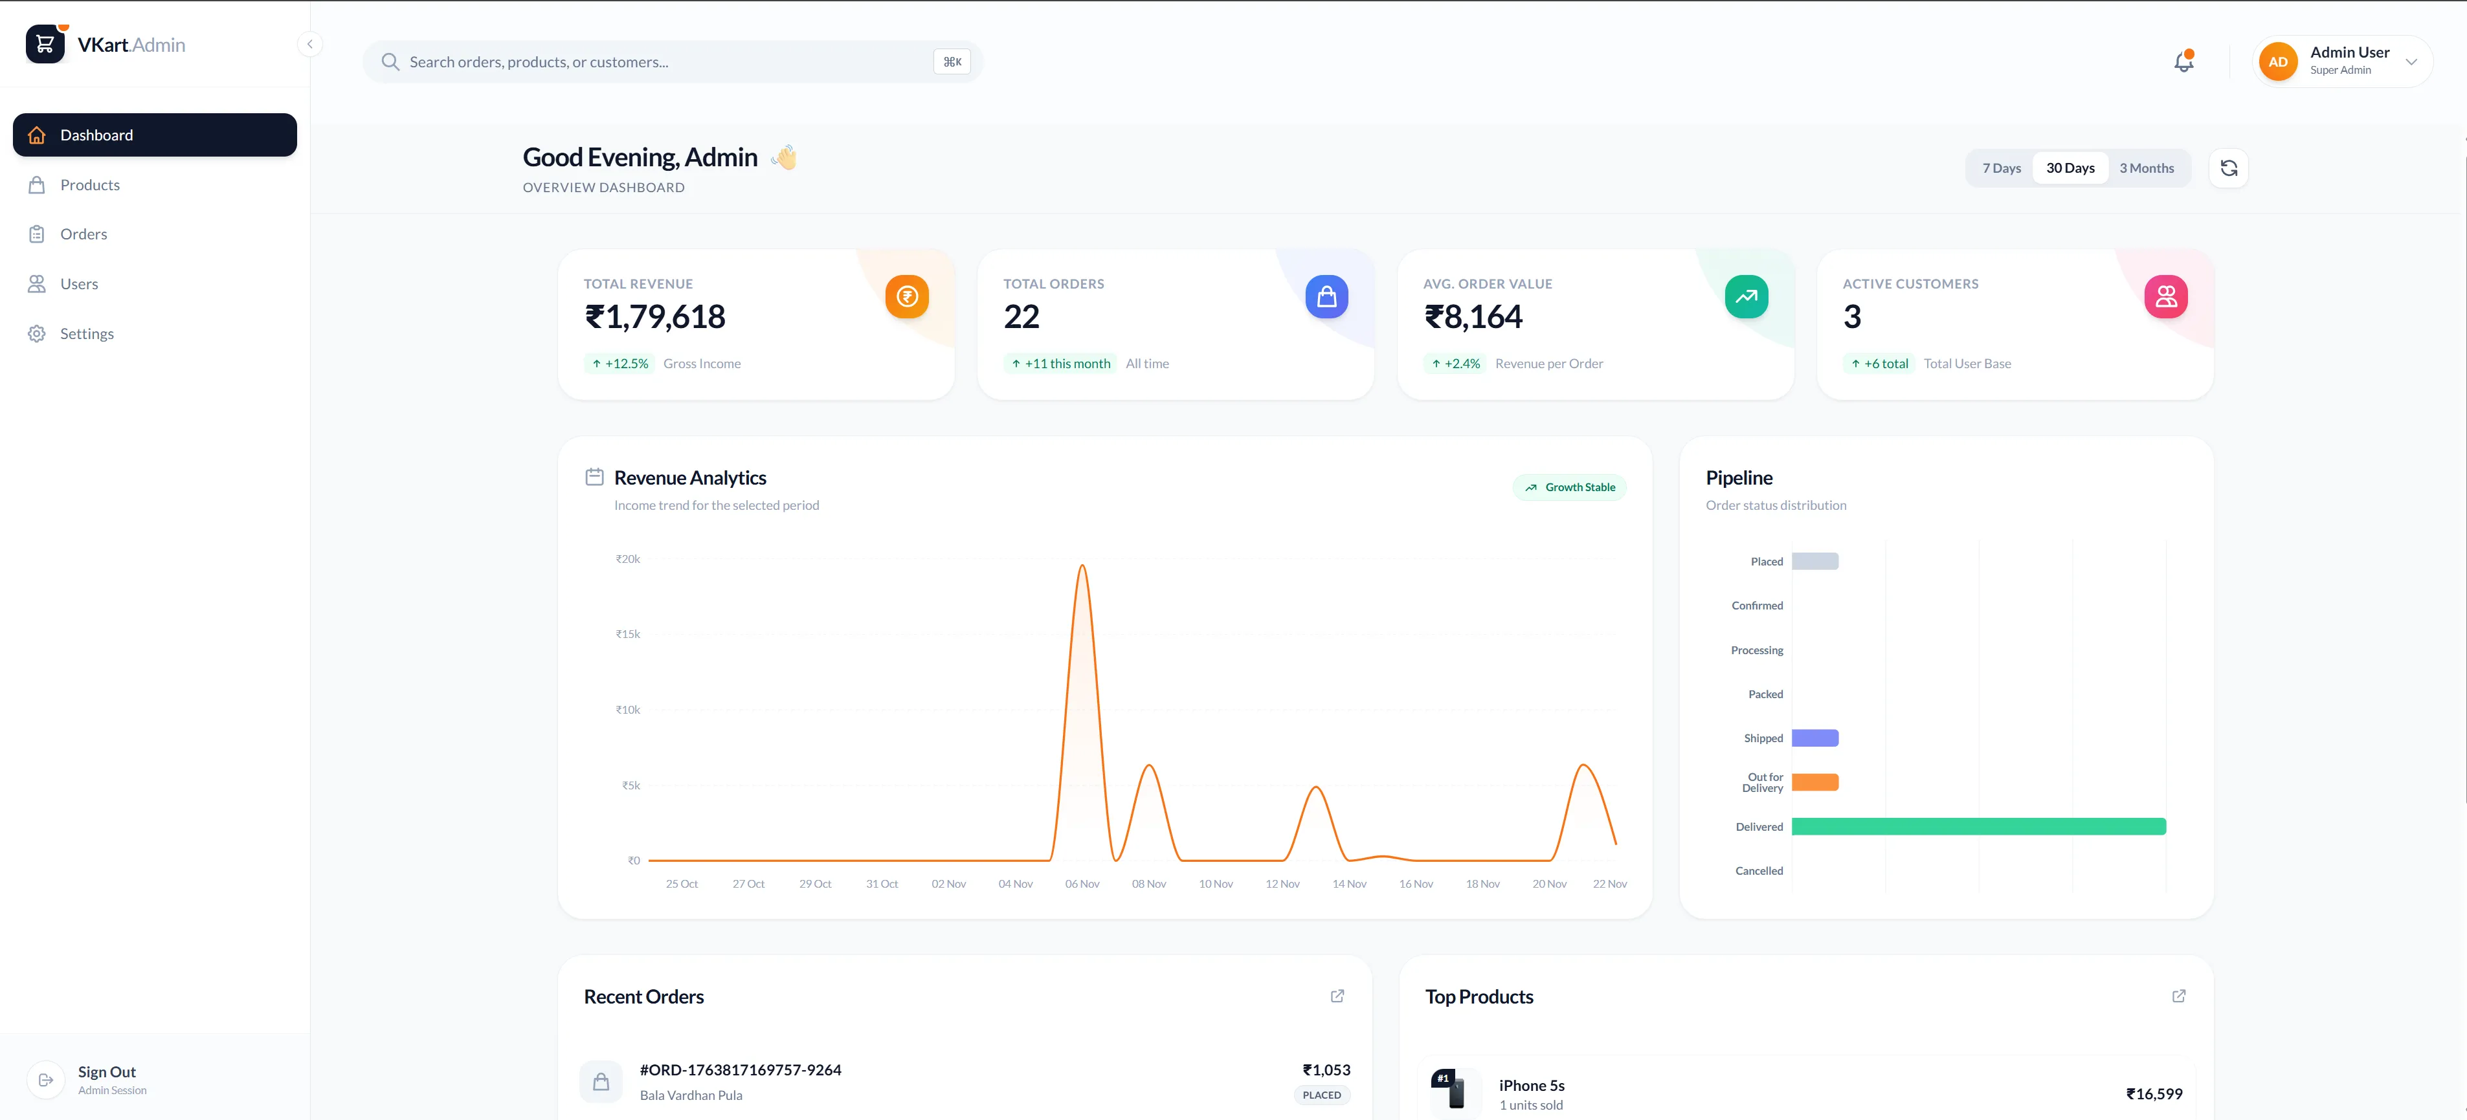Switch to the 7 Days filter

[x=2002, y=168]
